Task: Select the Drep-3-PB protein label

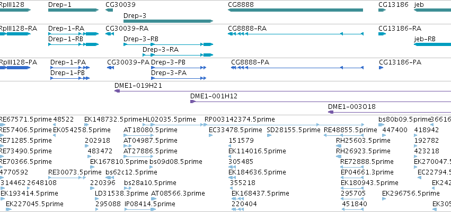Action: (x=168, y=62)
